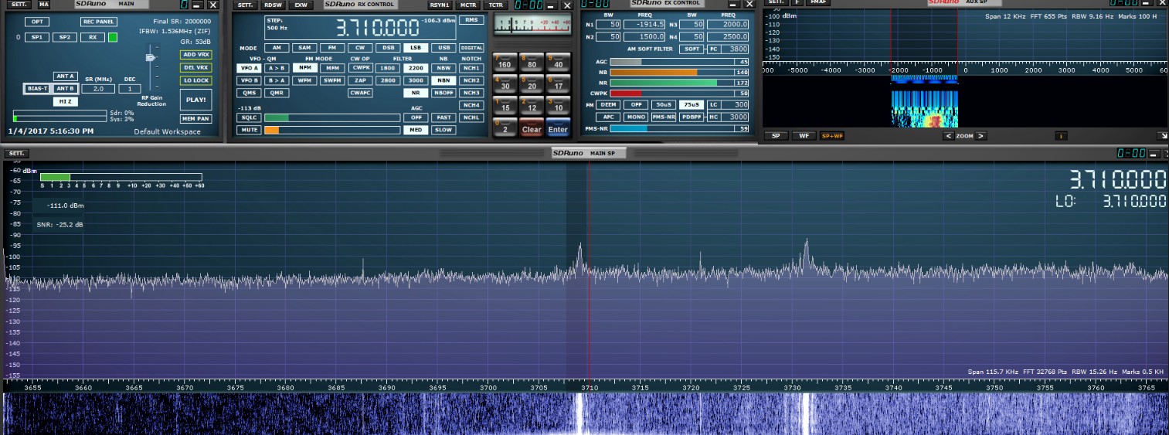1169x435 pixels.
Task: Switch the AUX SP view to SP
Action: (777, 136)
